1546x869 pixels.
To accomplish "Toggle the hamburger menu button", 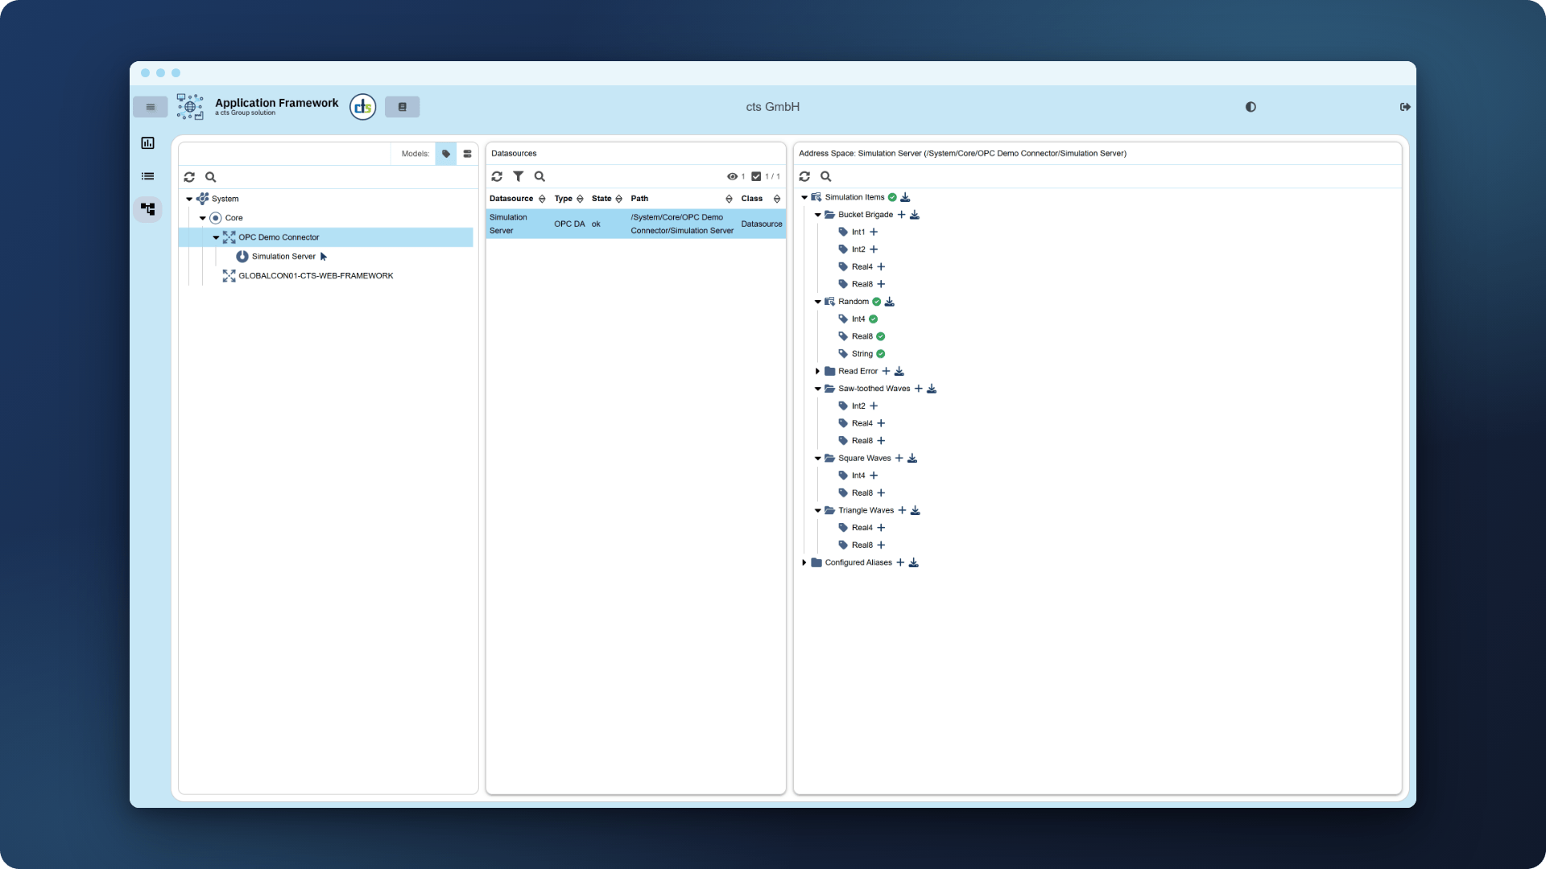I will coord(151,107).
